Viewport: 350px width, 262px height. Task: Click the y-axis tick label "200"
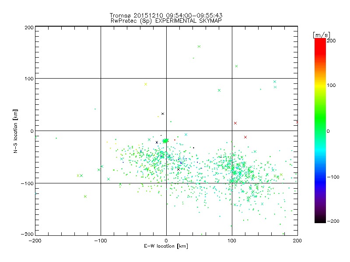[29, 28]
